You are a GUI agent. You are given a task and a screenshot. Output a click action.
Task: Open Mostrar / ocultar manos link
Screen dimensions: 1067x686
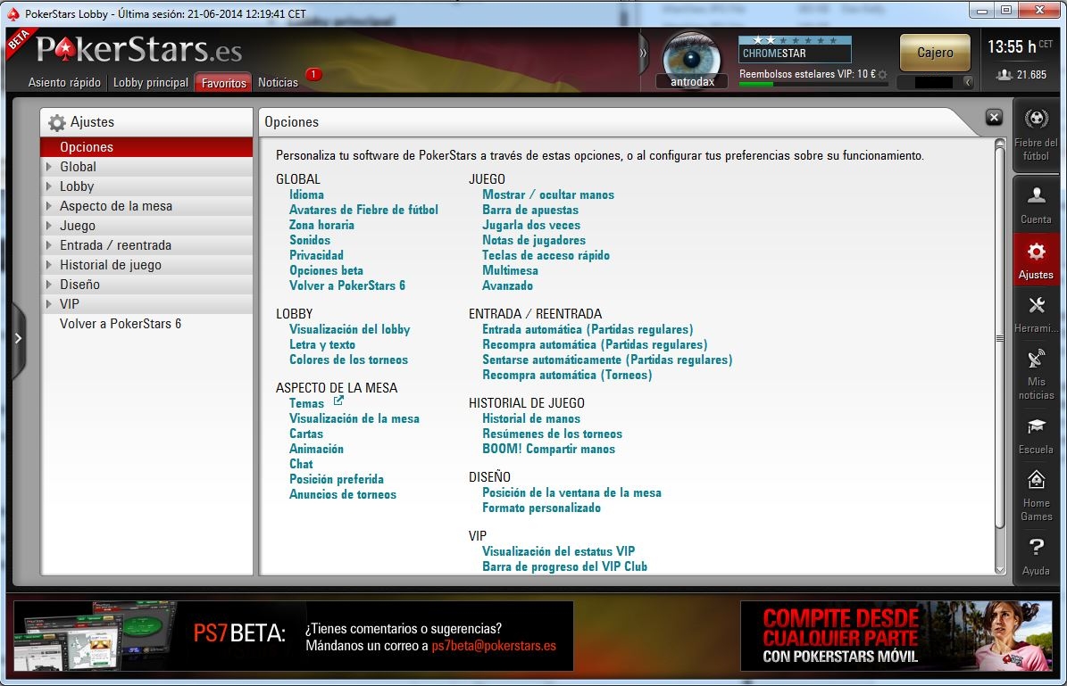548,194
